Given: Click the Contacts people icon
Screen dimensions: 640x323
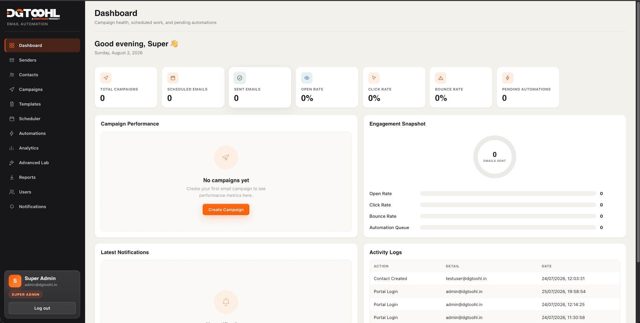Looking at the screenshot, I should click(12, 75).
